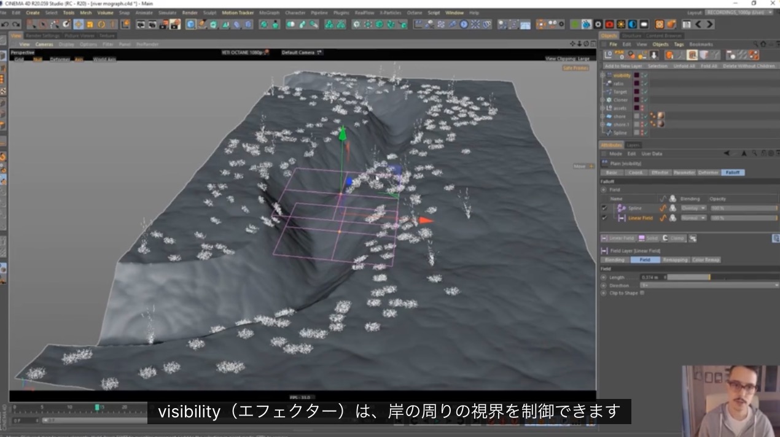Select the Move tool in the toolbar
Viewport: 780px width, 437px height.
click(x=79, y=25)
